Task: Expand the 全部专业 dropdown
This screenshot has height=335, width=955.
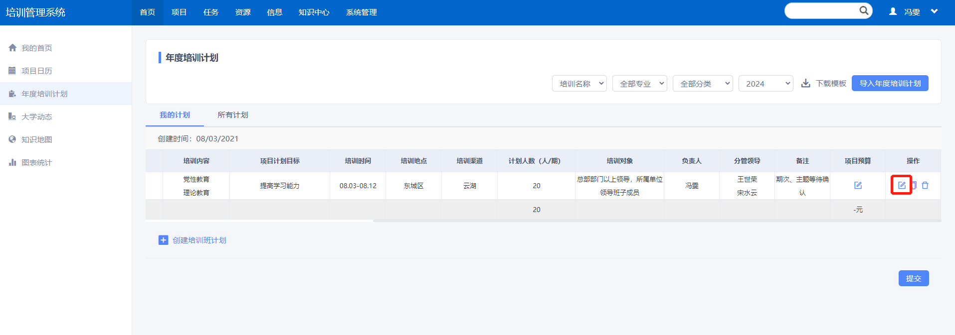Action: pos(639,84)
